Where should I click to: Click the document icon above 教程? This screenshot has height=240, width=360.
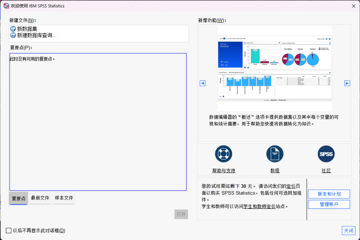tap(275, 154)
